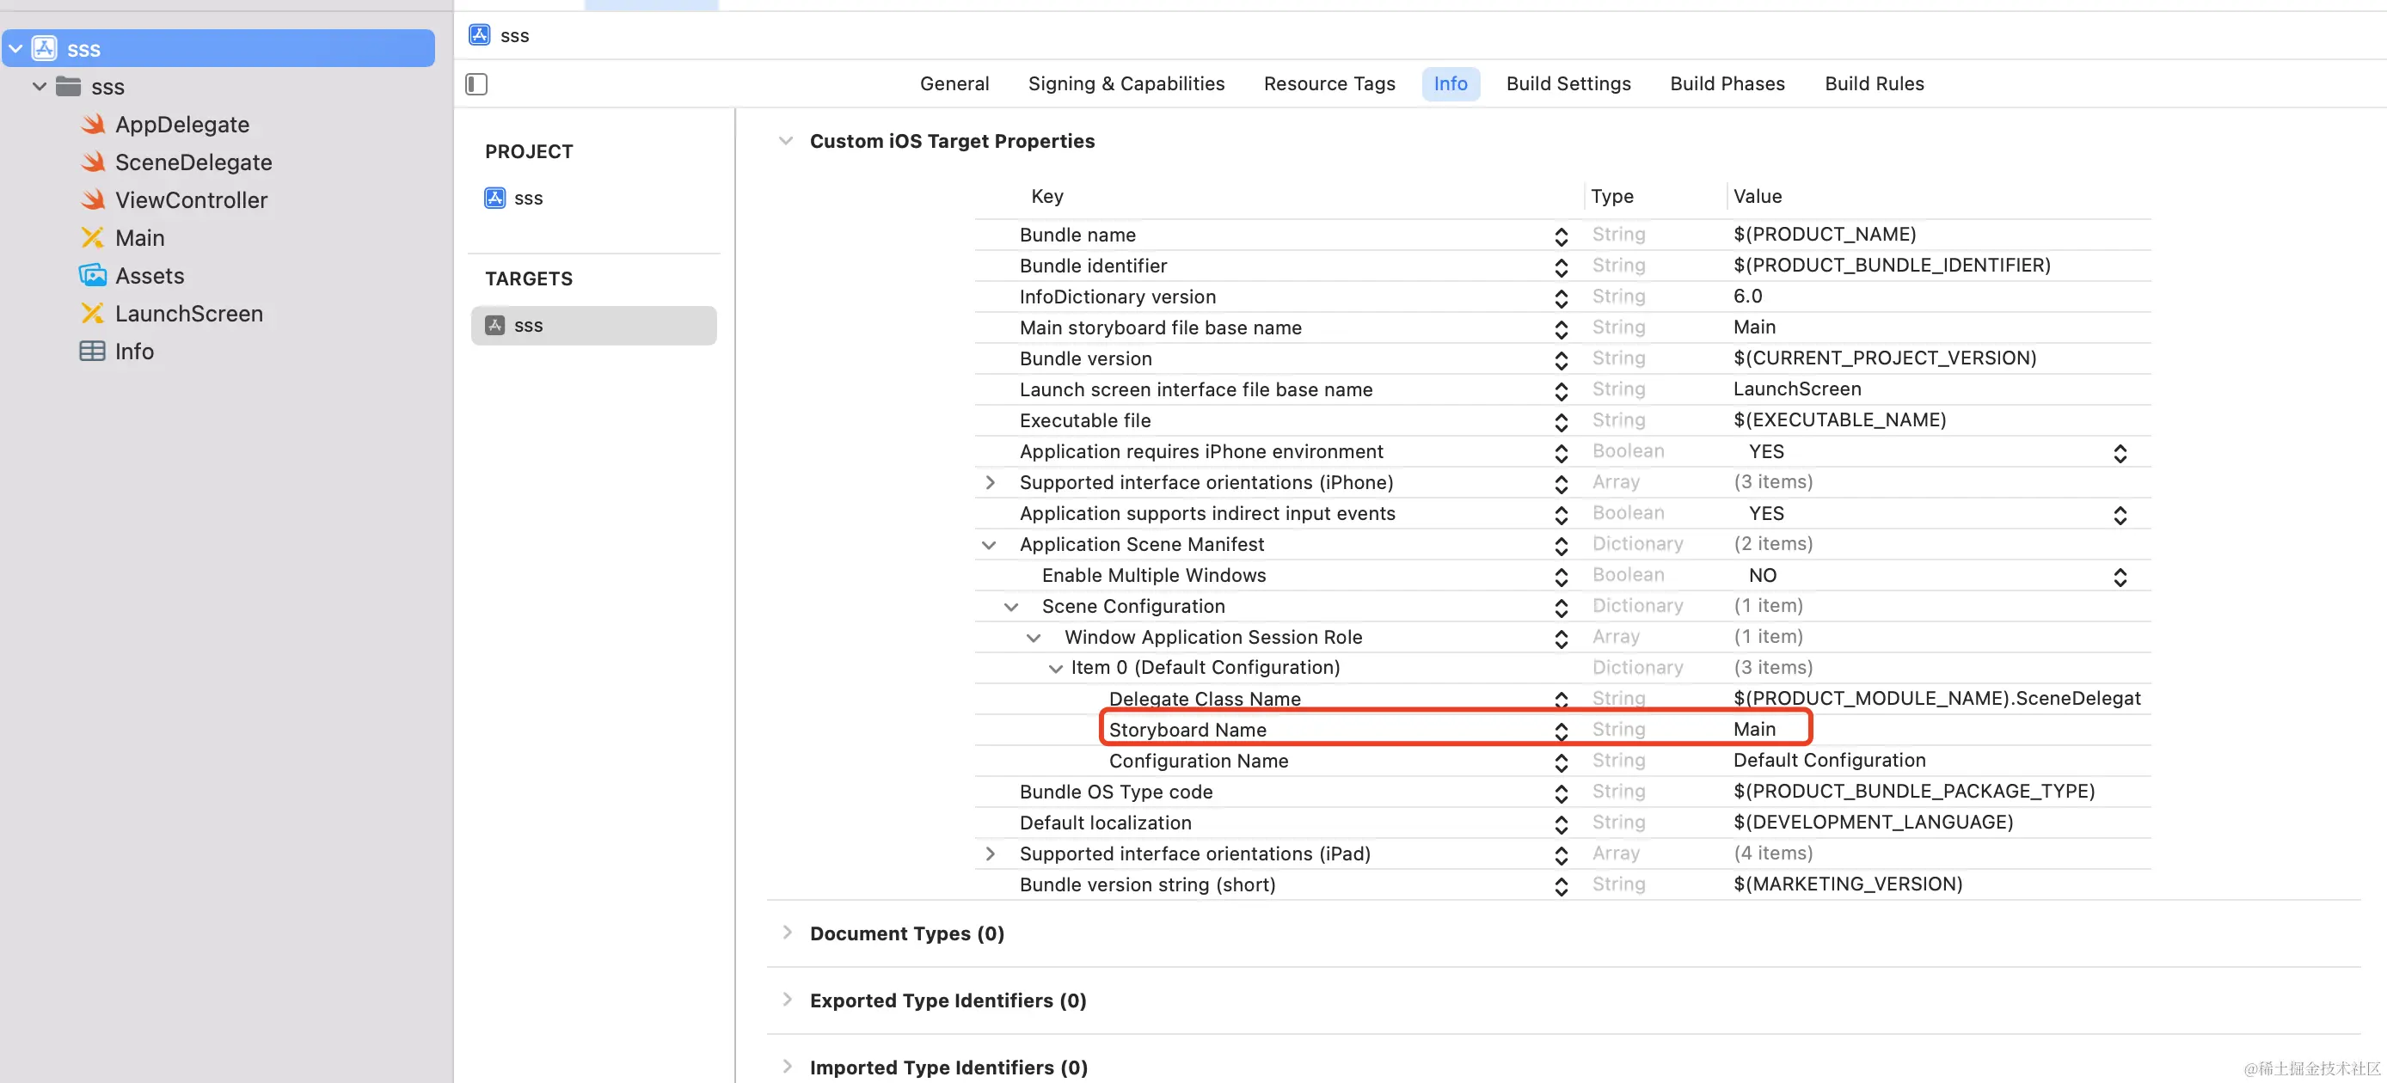Click the Assets catalog icon
This screenshot has width=2387, height=1083.
point(93,276)
